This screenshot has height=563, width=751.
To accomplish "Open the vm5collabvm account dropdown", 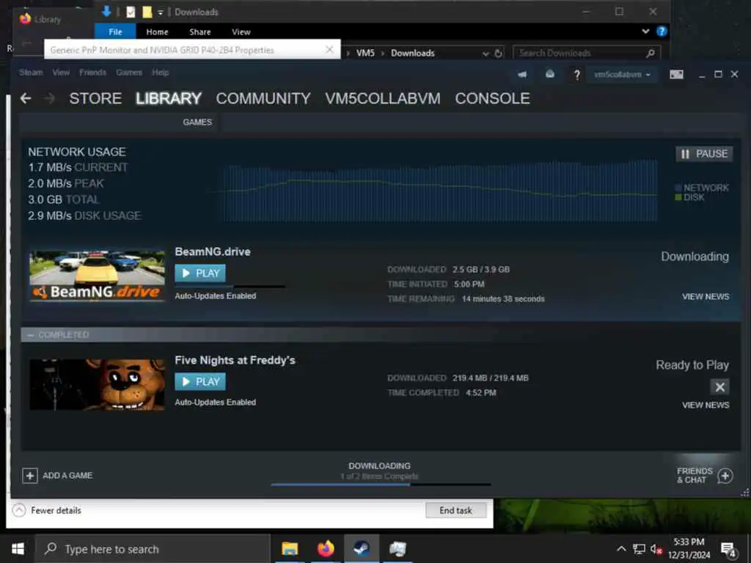I will pos(622,75).
